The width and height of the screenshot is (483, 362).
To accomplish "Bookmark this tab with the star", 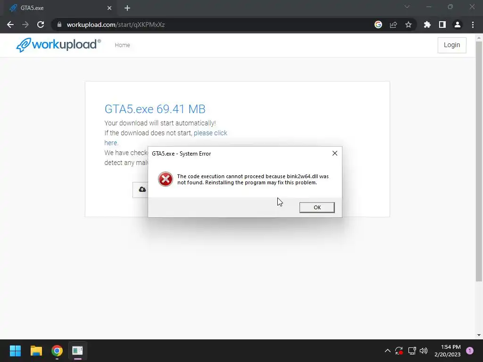I will click(408, 25).
